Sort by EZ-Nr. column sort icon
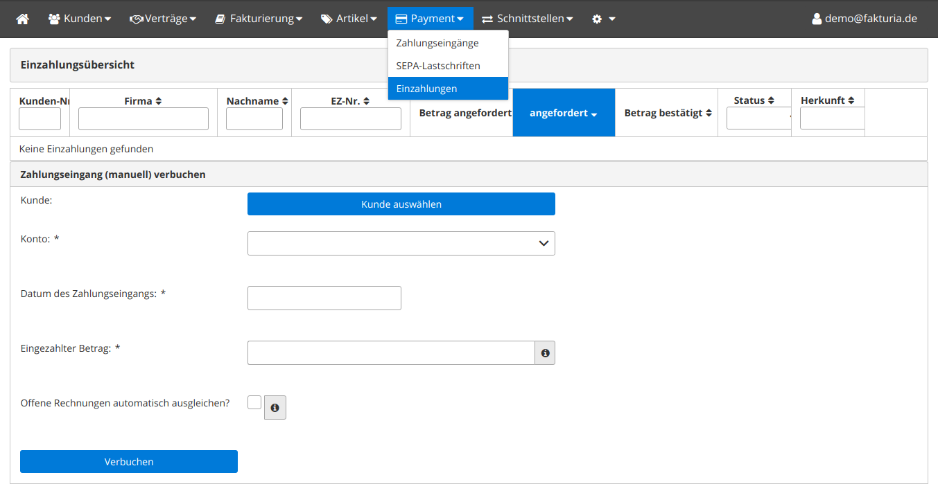 click(x=366, y=101)
